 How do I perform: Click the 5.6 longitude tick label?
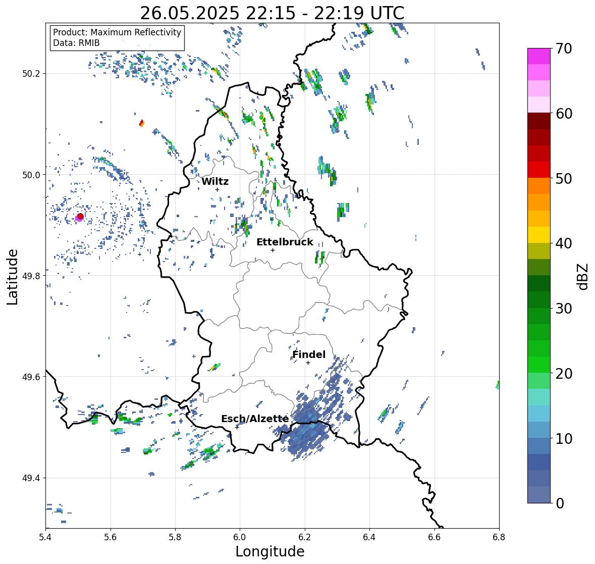111,537
